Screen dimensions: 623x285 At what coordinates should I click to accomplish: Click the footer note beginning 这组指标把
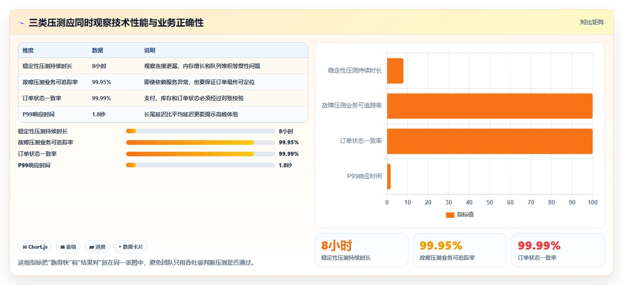pos(136,263)
